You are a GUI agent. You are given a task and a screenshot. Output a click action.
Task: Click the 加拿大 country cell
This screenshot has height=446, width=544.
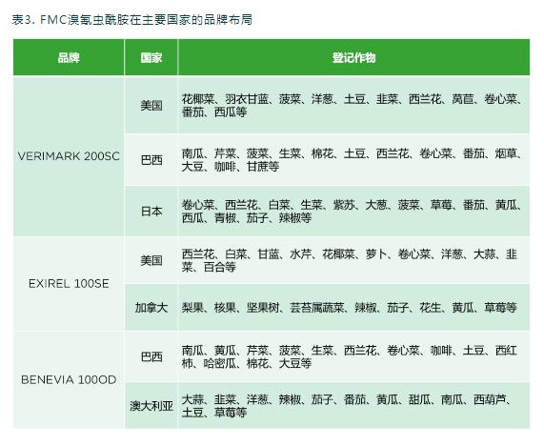tap(151, 307)
